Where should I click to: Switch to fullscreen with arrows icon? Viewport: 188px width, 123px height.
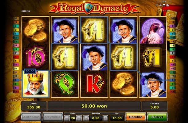click(168, 5)
